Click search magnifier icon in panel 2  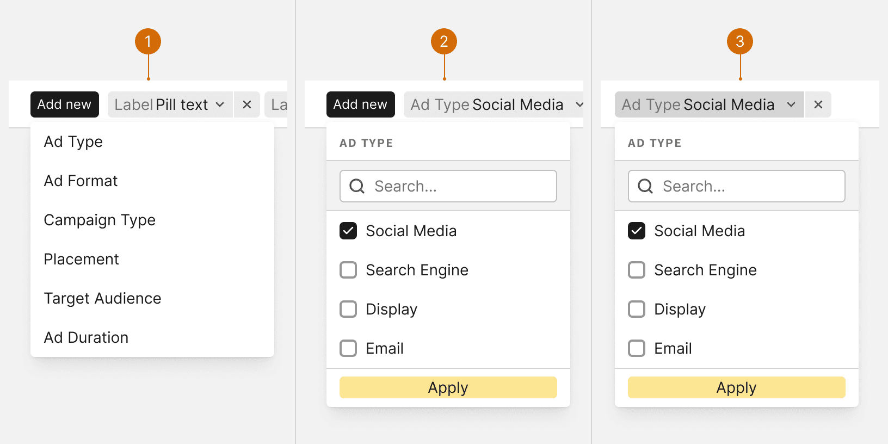coord(357,186)
